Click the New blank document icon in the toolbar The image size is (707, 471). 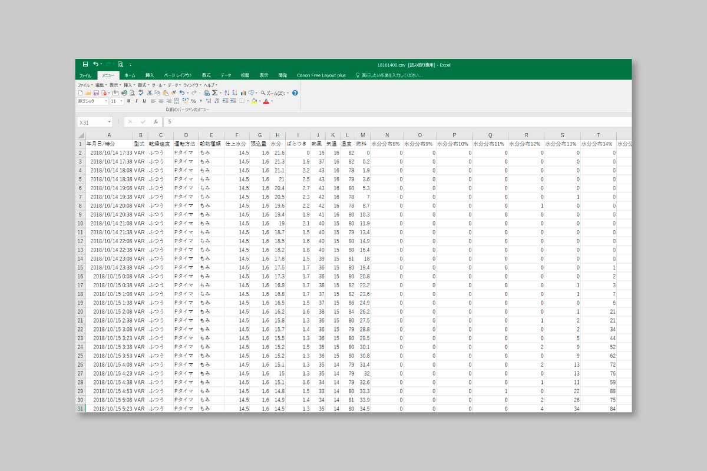pyautogui.click(x=81, y=93)
